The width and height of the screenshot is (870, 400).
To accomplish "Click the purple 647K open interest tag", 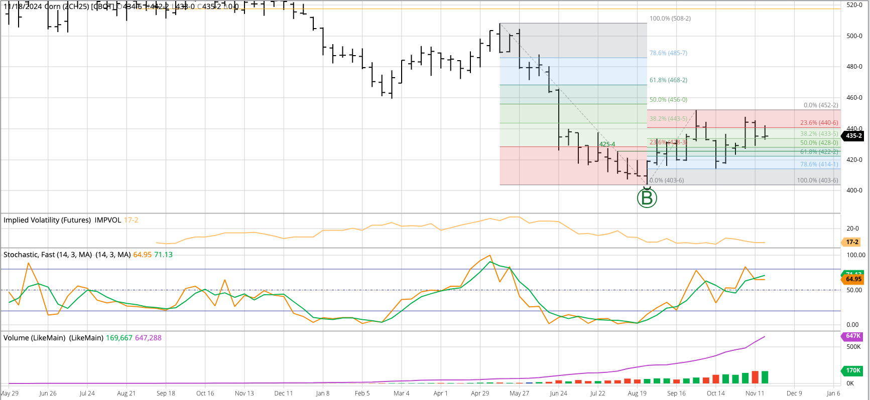I will (852, 336).
